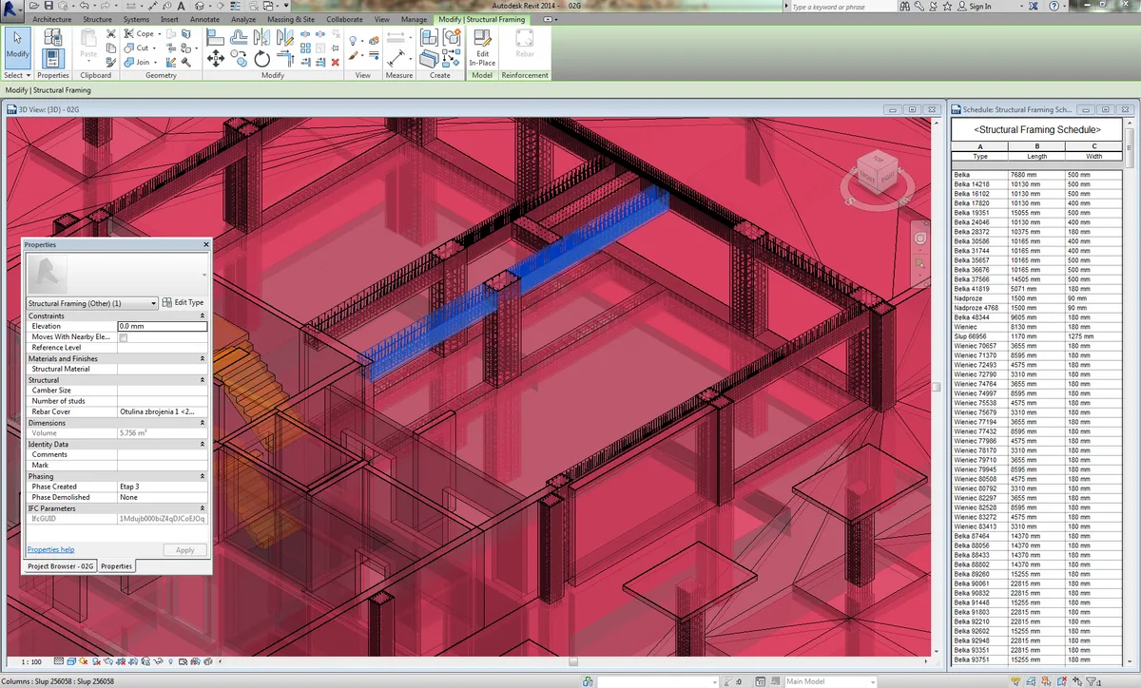Collapse the Phasing section in Properties

pyautogui.click(x=203, y=476)
